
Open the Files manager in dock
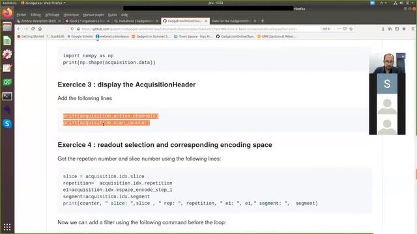[7, 27]
